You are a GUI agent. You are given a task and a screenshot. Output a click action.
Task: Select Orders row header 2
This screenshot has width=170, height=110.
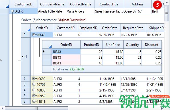[26, 79]
